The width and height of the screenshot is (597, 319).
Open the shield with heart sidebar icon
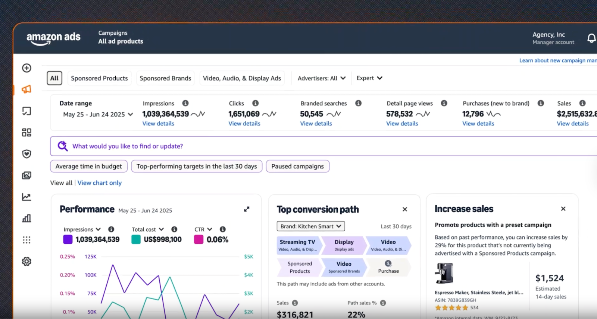point(26,154)
